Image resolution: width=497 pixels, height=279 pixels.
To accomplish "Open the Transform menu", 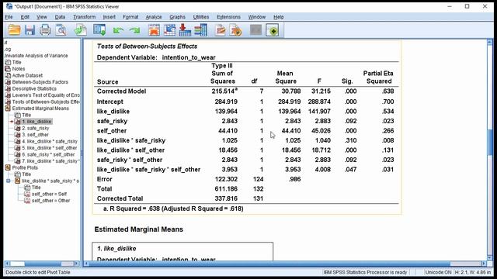I will 84,17.
